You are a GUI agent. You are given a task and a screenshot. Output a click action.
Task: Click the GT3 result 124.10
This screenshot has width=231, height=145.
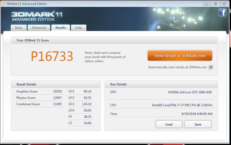87,104
